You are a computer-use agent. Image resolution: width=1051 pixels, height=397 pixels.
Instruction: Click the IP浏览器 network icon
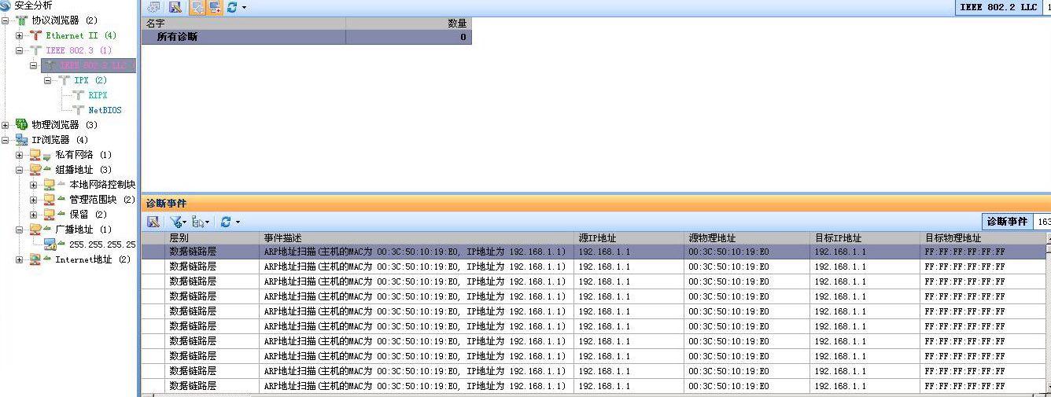click(22, 140)
